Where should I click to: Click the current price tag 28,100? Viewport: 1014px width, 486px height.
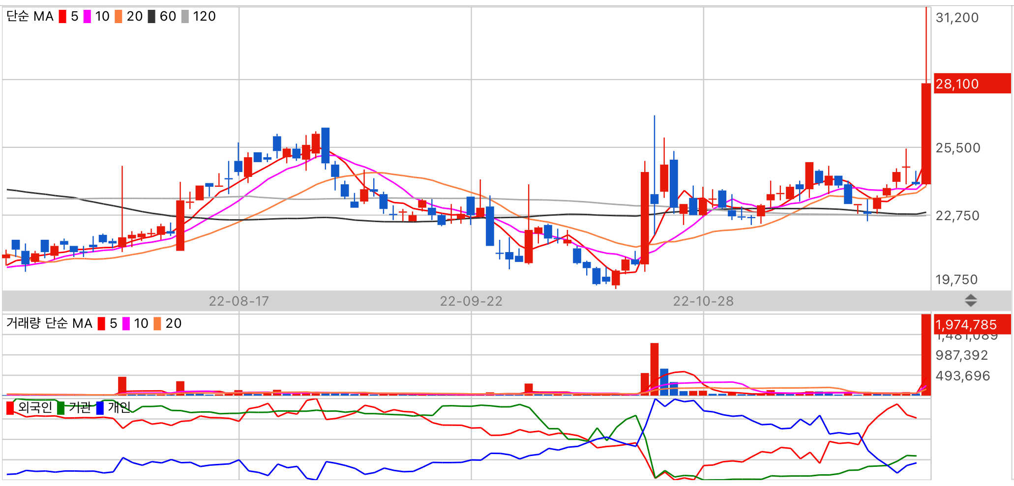972,84
